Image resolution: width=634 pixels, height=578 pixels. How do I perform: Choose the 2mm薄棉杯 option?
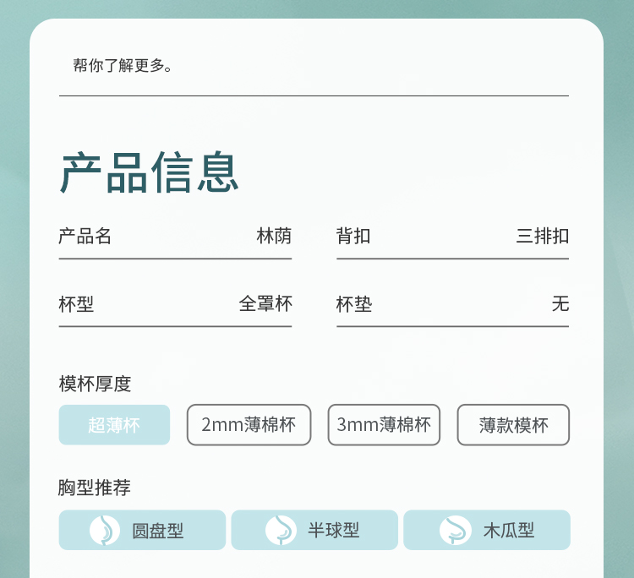click(249, 425)
